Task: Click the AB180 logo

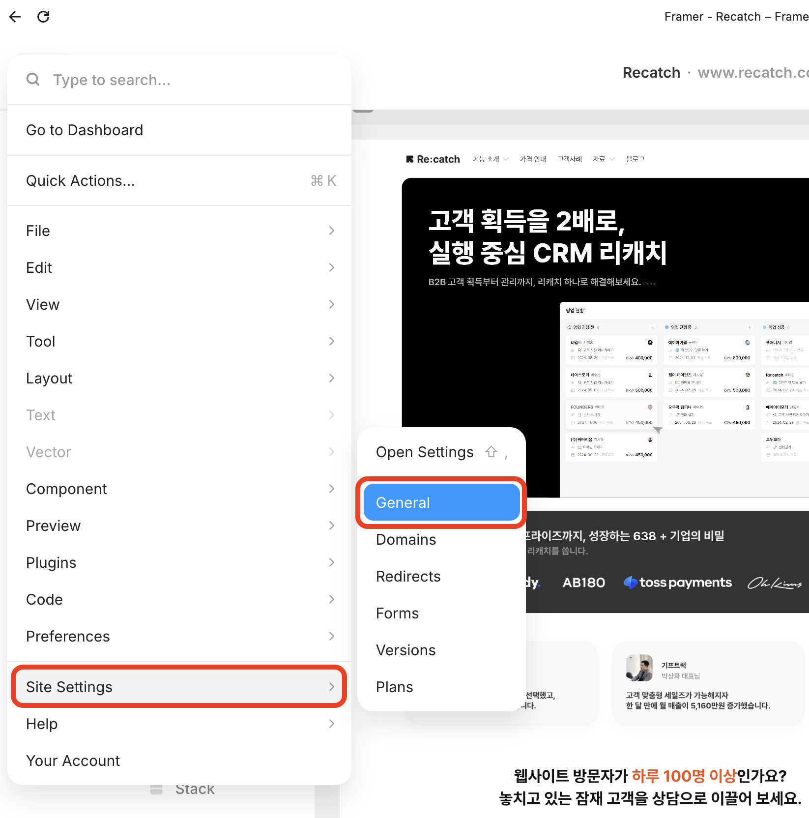Action: (x=584, y=583)
